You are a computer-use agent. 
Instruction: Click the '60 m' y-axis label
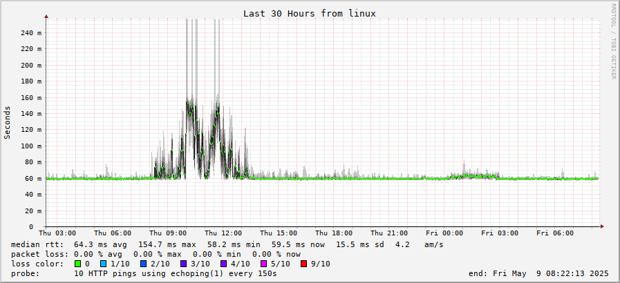tap(32, 178)
